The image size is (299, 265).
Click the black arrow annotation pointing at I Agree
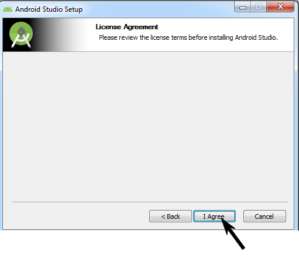click(233, 234)
